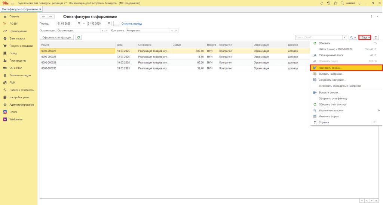Sort by the Сумма column header
The image size is (383, 205).
point(189,45)
